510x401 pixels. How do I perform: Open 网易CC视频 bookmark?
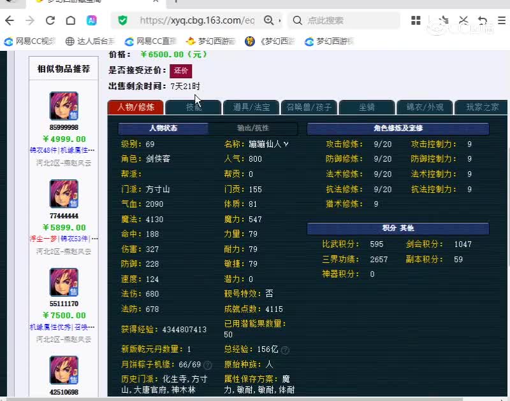tap(30, 41)
